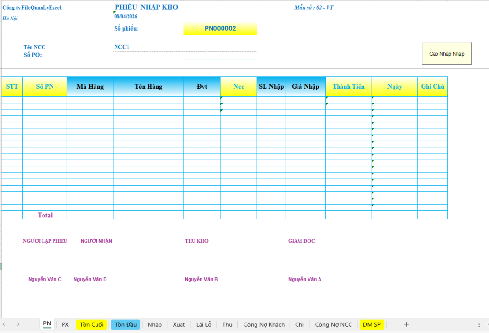Go to the Nhap sheet tab
This screenshot has width=489, height=333.
tap(155, 324)
